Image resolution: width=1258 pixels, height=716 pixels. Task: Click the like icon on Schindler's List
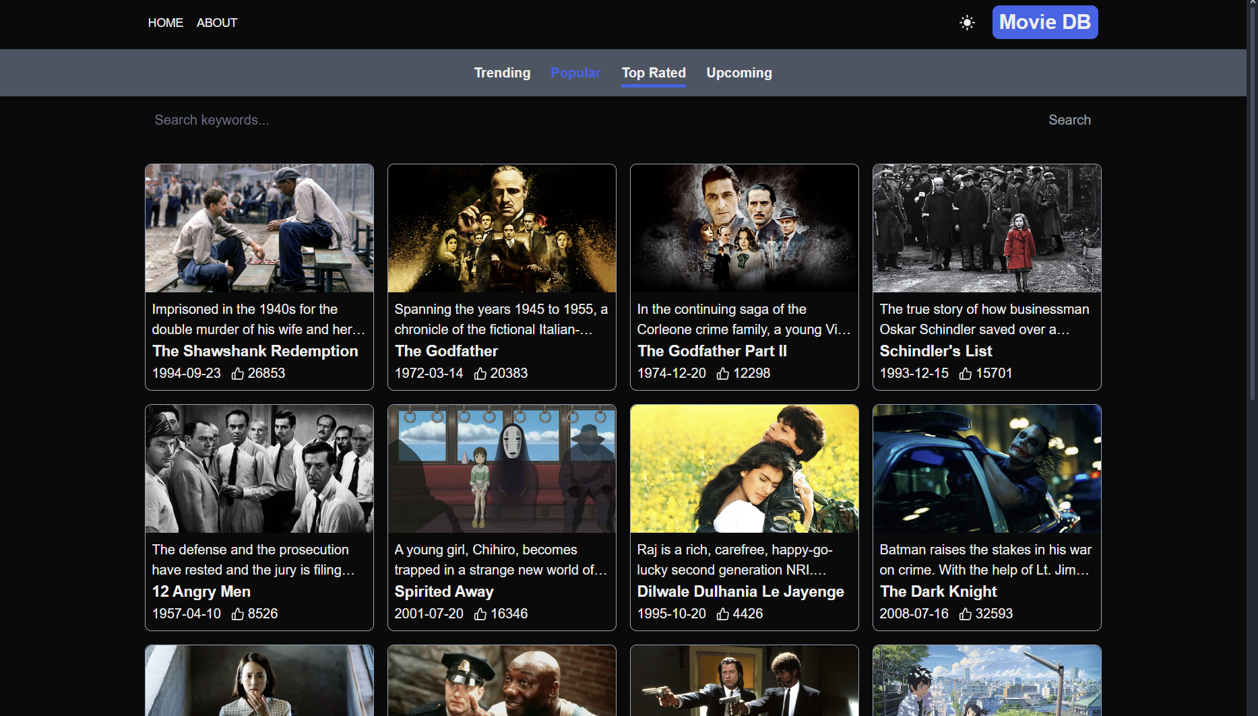pyautogui.click(x=966, y=374)
